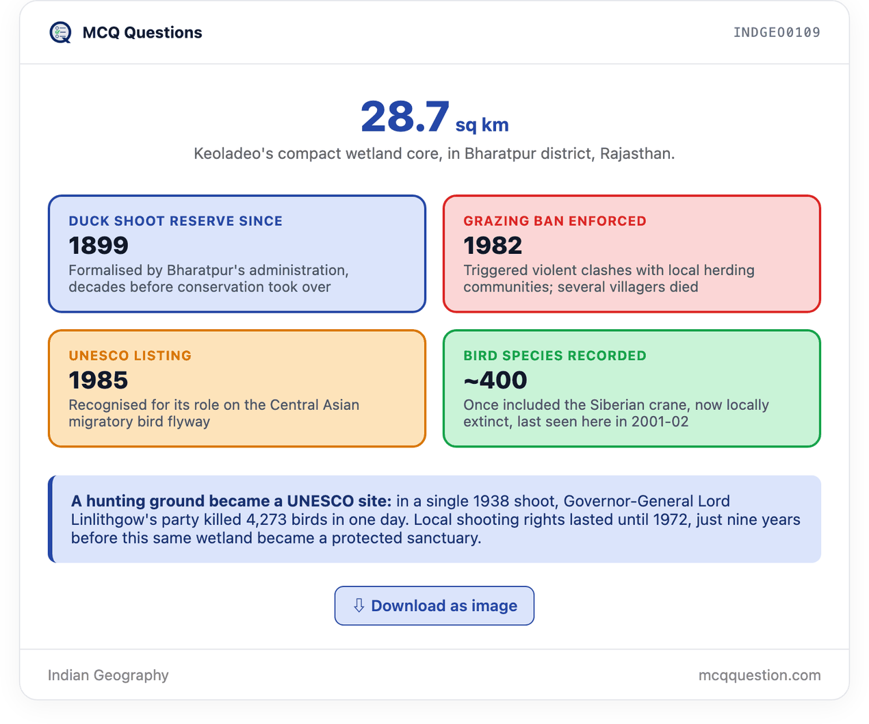Click the download arrow icon
Image resolution: width=869 pixels, height=724 pixels.
pos(359,606)
